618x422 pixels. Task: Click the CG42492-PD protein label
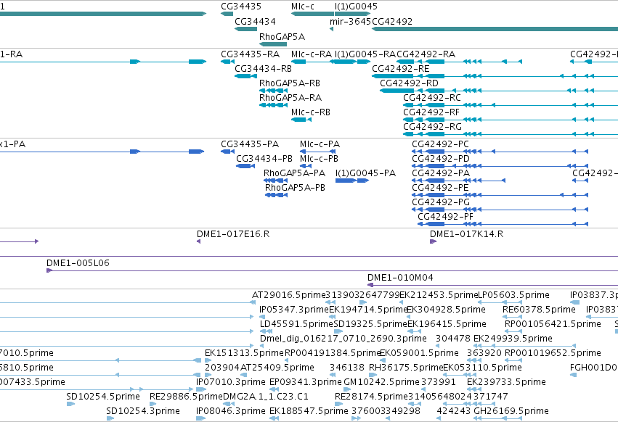pyautogui.click(x=441, y=159)
